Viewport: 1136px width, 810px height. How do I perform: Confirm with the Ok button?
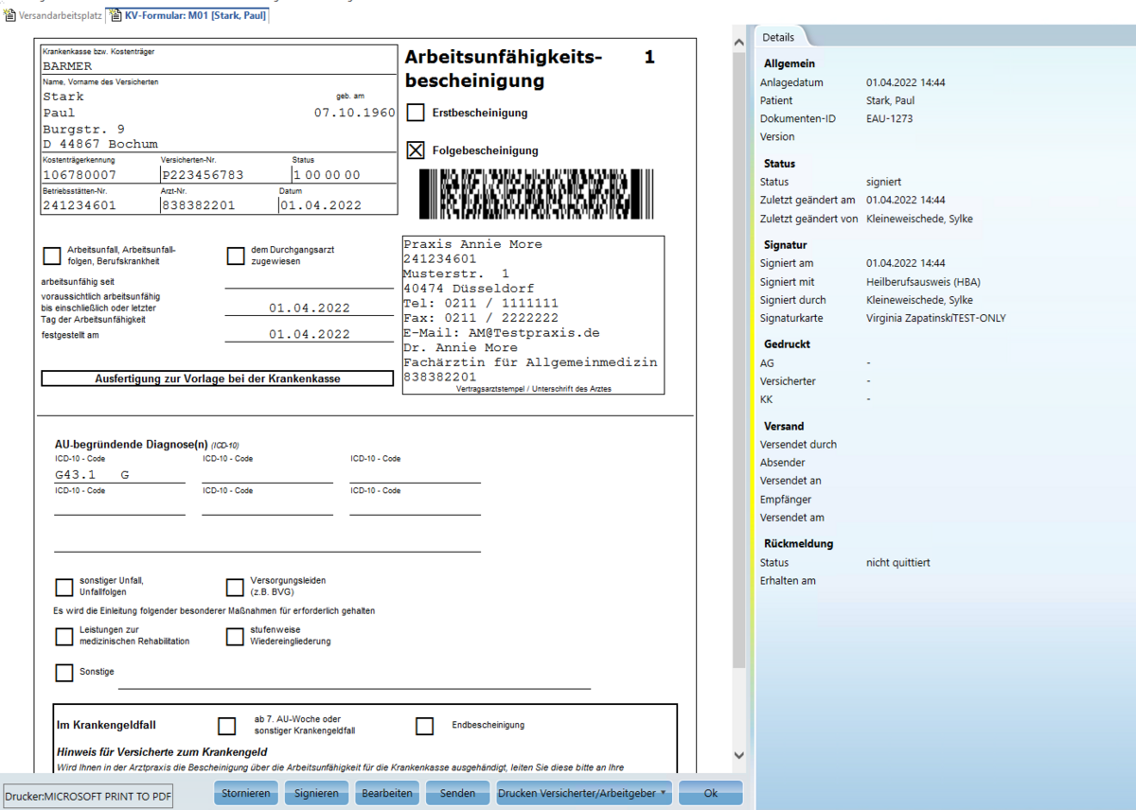(711, 793)
